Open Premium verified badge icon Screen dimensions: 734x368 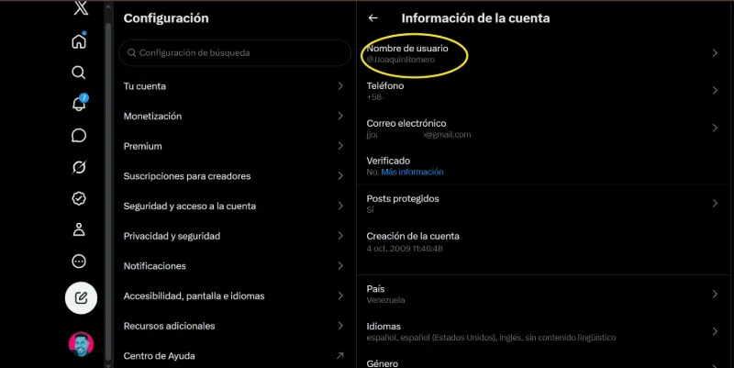click(79, 198)
